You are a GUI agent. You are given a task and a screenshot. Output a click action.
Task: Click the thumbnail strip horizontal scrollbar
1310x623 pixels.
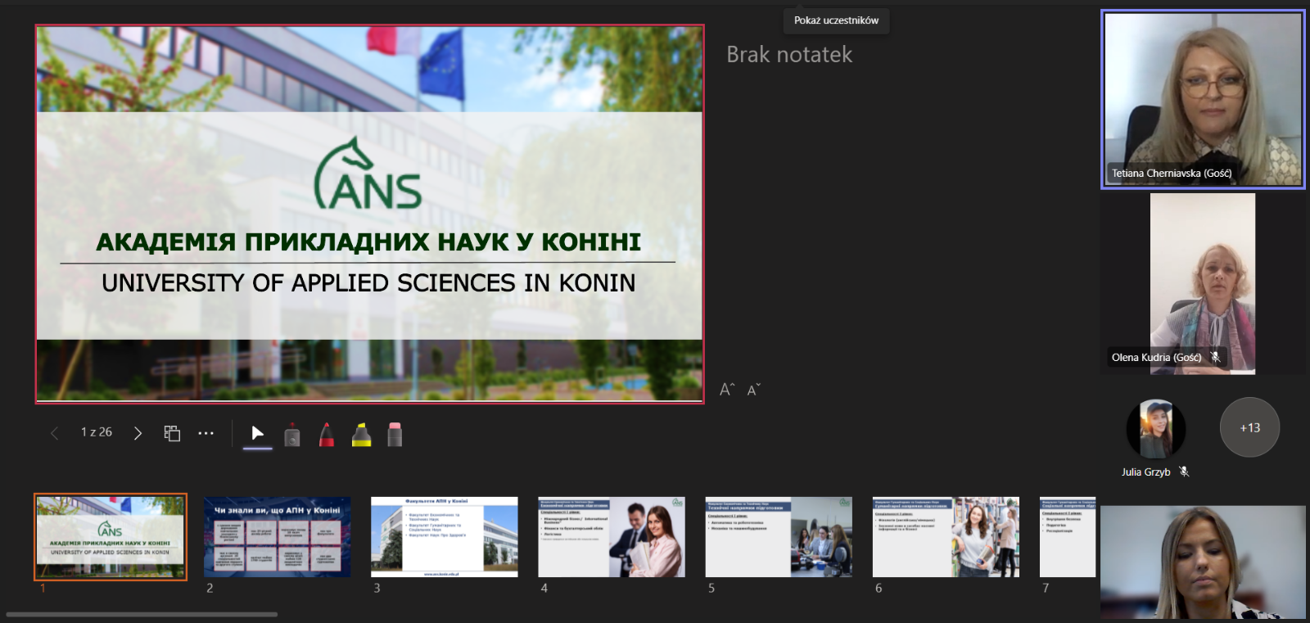click(142, 614)
